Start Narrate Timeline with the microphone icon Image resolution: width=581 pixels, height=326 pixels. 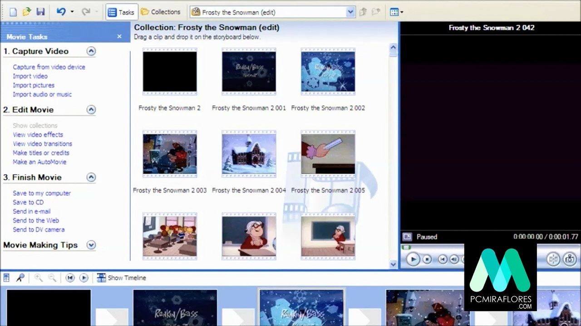[20, 278]
